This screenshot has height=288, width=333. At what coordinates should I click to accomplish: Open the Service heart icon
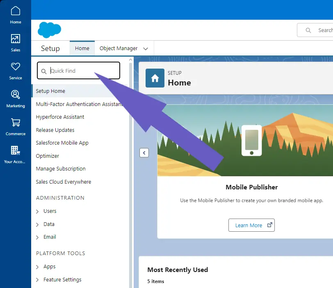tap(16, 67)
